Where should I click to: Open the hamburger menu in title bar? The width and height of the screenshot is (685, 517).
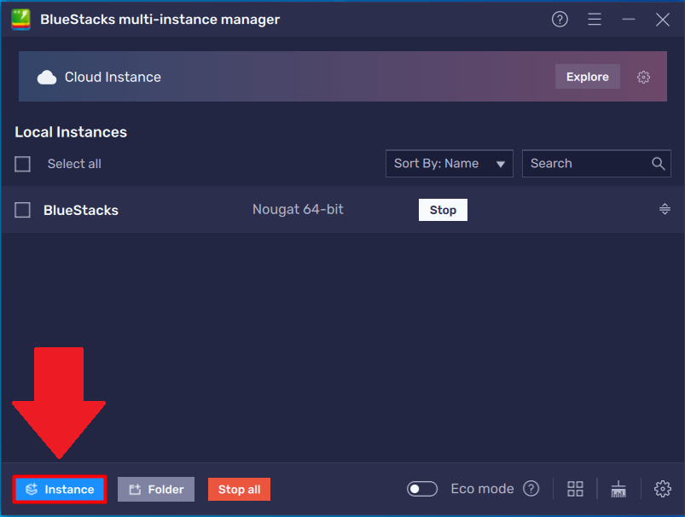click(594, 20)
